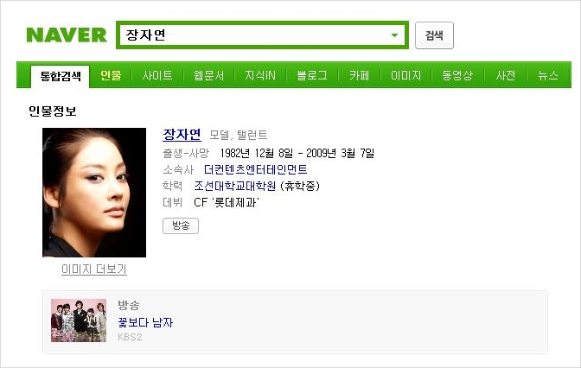Expand the search box dropdown arrow
The image size is (581, 368).
pos(394,35)
